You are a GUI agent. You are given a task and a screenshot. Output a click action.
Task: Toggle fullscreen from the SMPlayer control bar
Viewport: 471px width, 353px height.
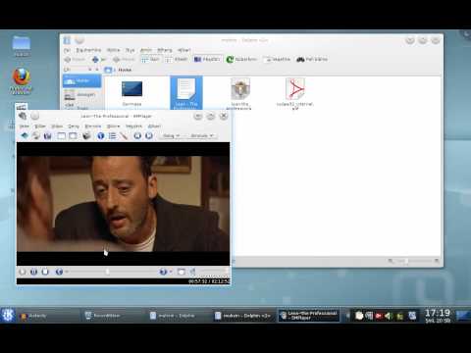pos(181,272)
